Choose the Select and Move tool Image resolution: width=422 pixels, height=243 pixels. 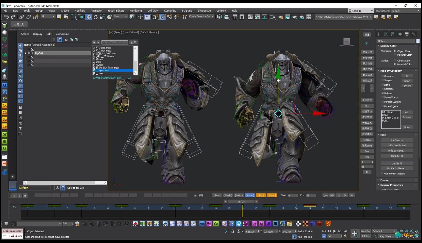tap(88, 17)
